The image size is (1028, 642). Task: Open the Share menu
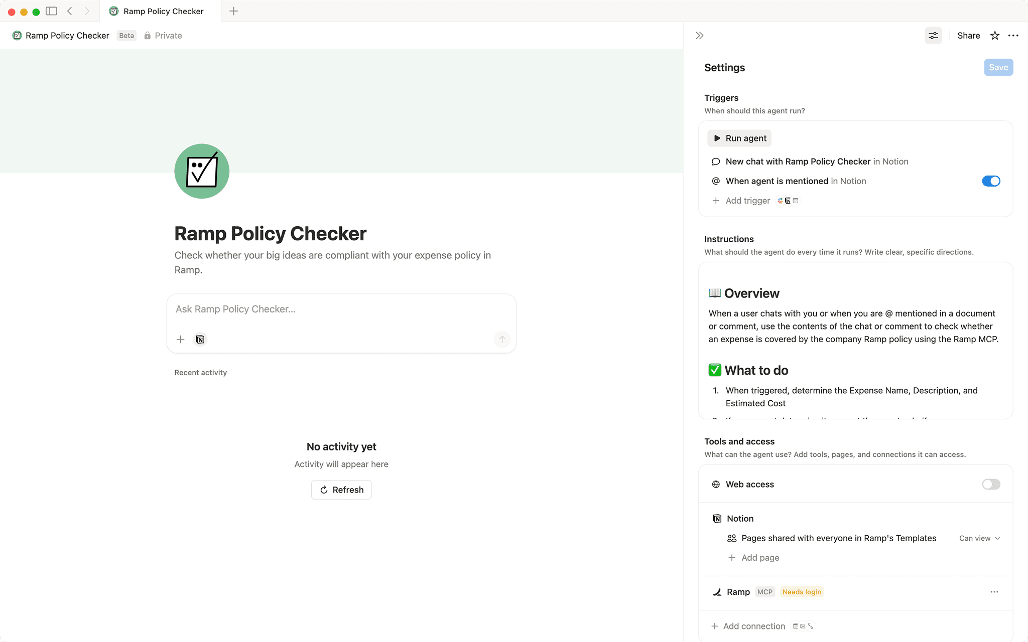point(968,35)
